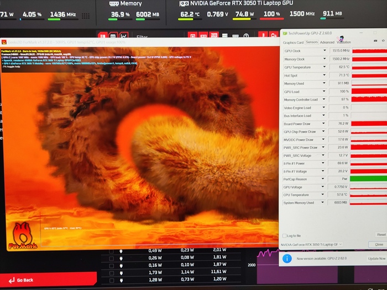
Task: Tick the checkbox in the 0,26 W row
Action: pyautogui.click(x=111, y=259)
